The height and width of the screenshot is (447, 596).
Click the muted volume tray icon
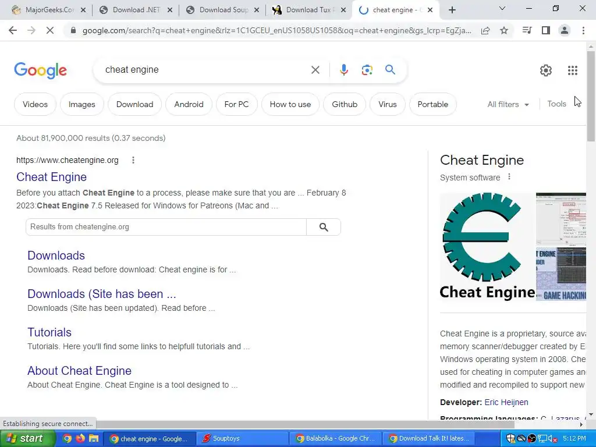(552, 439)
